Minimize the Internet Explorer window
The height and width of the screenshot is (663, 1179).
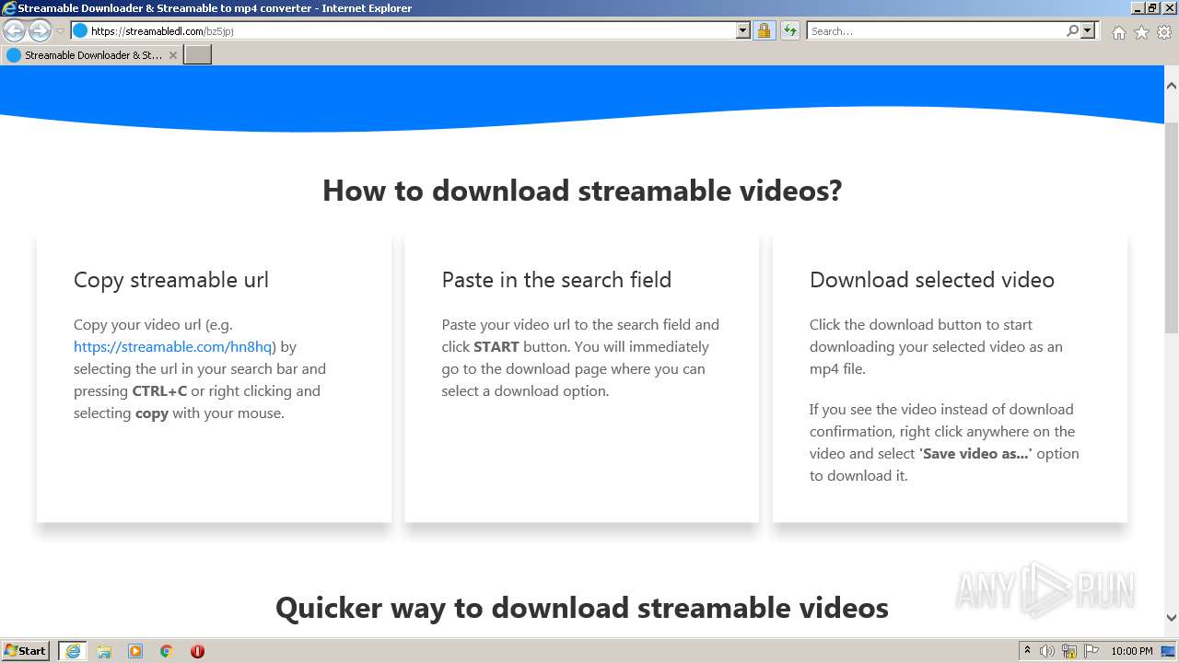pos(1138,7)
